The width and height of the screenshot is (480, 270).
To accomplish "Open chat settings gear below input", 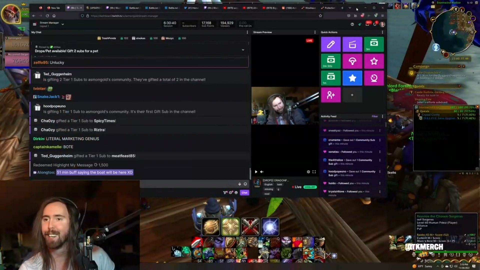I will click(x=230, y=192).
